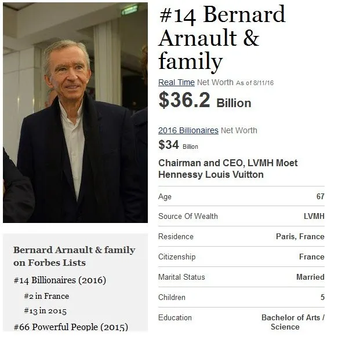Open the Real Time net worth link
Viewport: 360px width, 344px height.
176,82
